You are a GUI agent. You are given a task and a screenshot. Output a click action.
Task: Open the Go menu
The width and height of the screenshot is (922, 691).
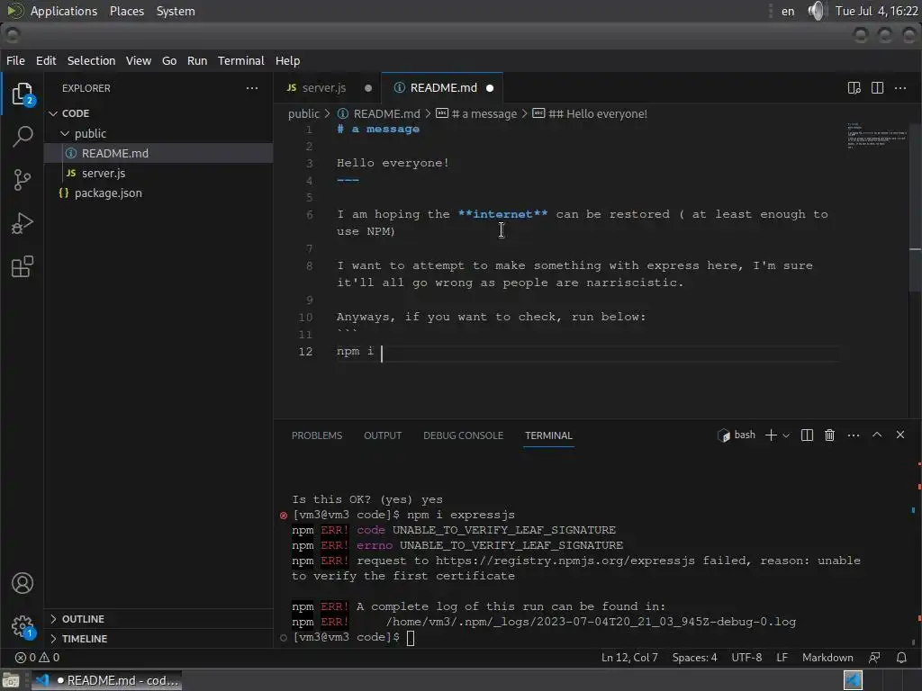pyautogui.click(x=169, y=60)
